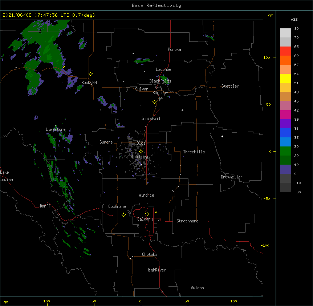Image resolution: width=313 pixels, height=306 pixels.
Task: Click the RedDeer city label
Action: 160,93
